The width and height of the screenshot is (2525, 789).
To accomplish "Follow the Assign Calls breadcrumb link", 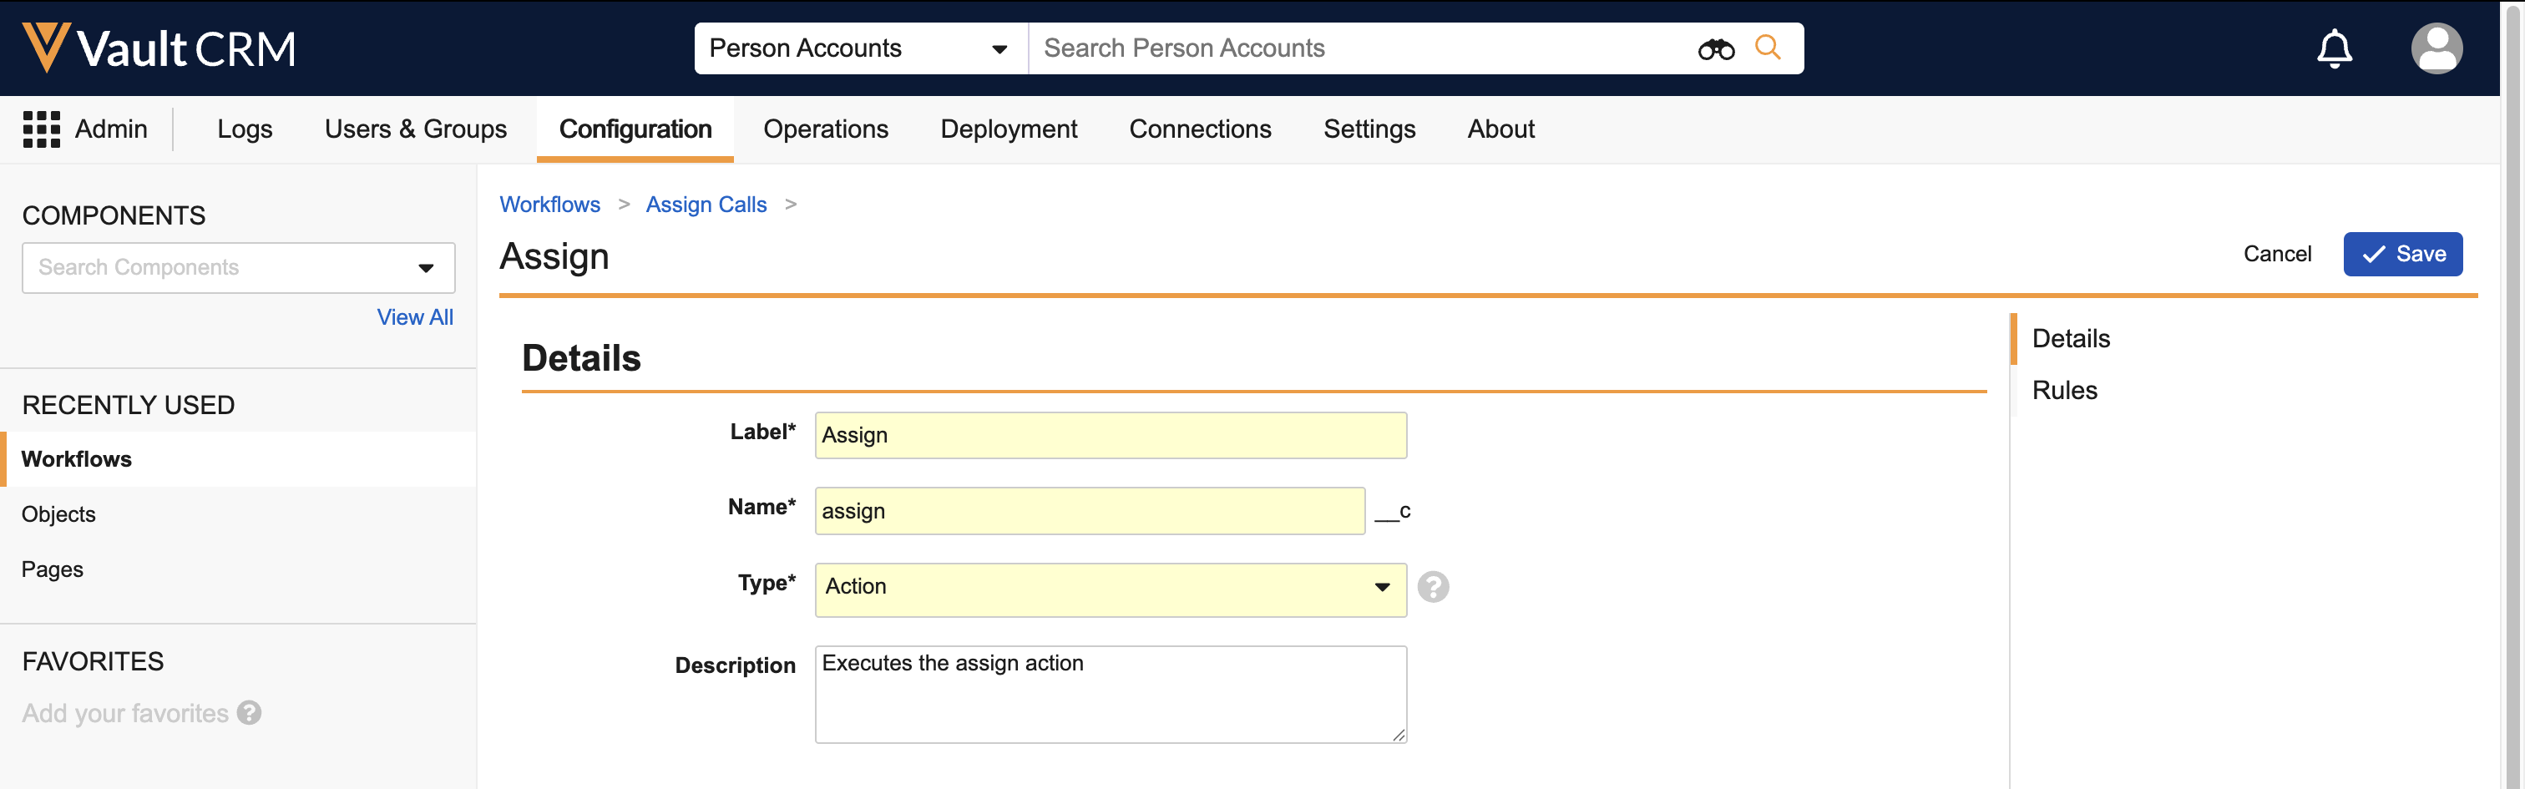I will [x=706, y=205].
